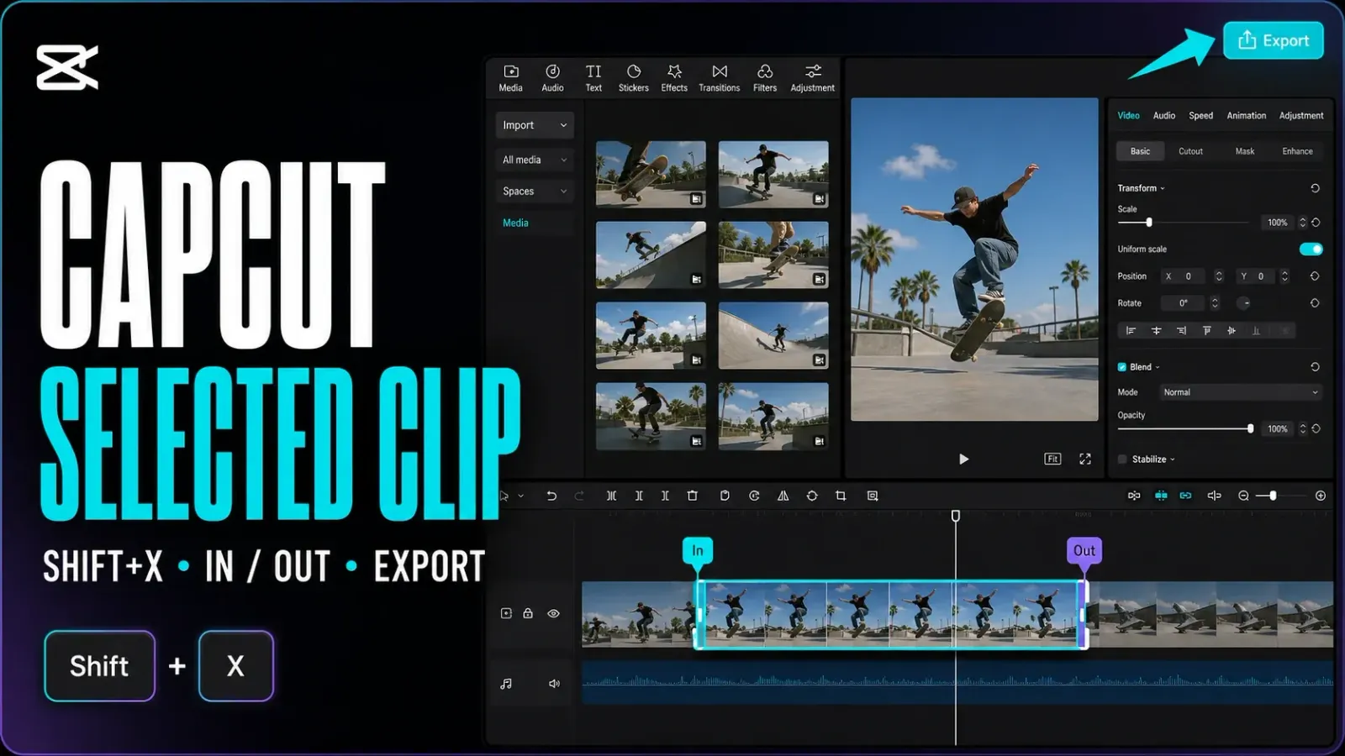Click the timeline zoom slider handle
The width and height of the screenshot is (1345, 756).
tap(1273, 496)
